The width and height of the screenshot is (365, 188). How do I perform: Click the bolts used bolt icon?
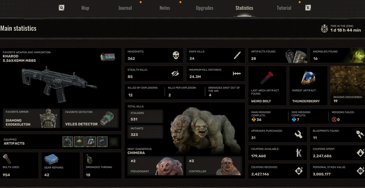pos(7,159)
